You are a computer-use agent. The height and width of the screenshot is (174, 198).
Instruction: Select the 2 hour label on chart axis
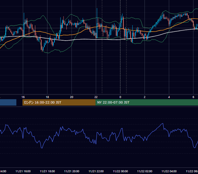coord(145,97)
